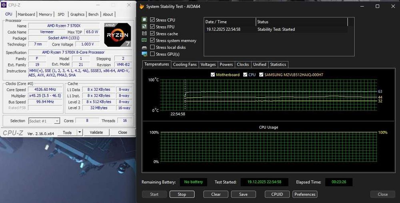
Task: Disable the Stress CPU checkbox
Action: pyautogui.click(x=152, y=20)
